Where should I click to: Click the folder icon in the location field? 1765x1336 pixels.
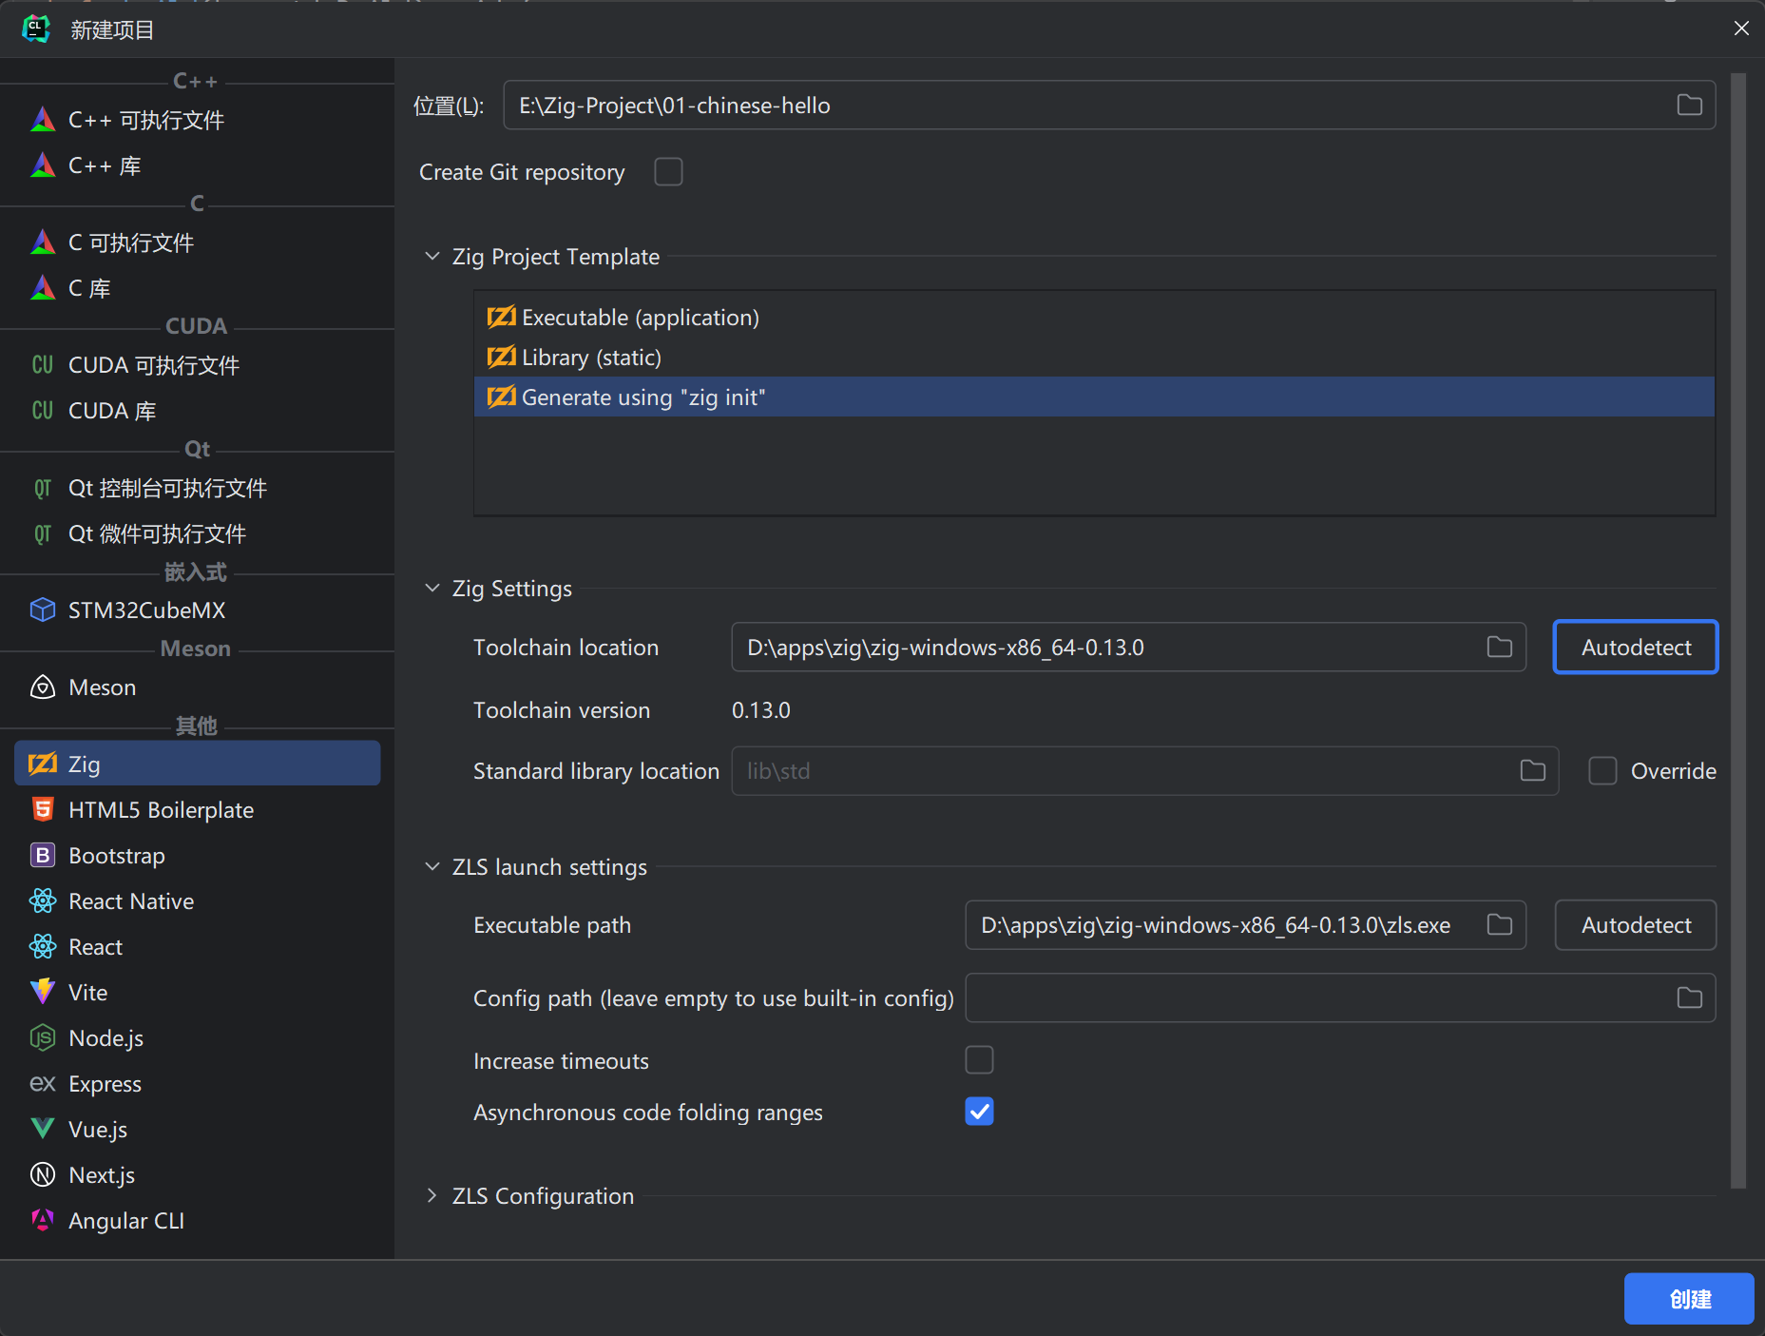pos(1689,106)
